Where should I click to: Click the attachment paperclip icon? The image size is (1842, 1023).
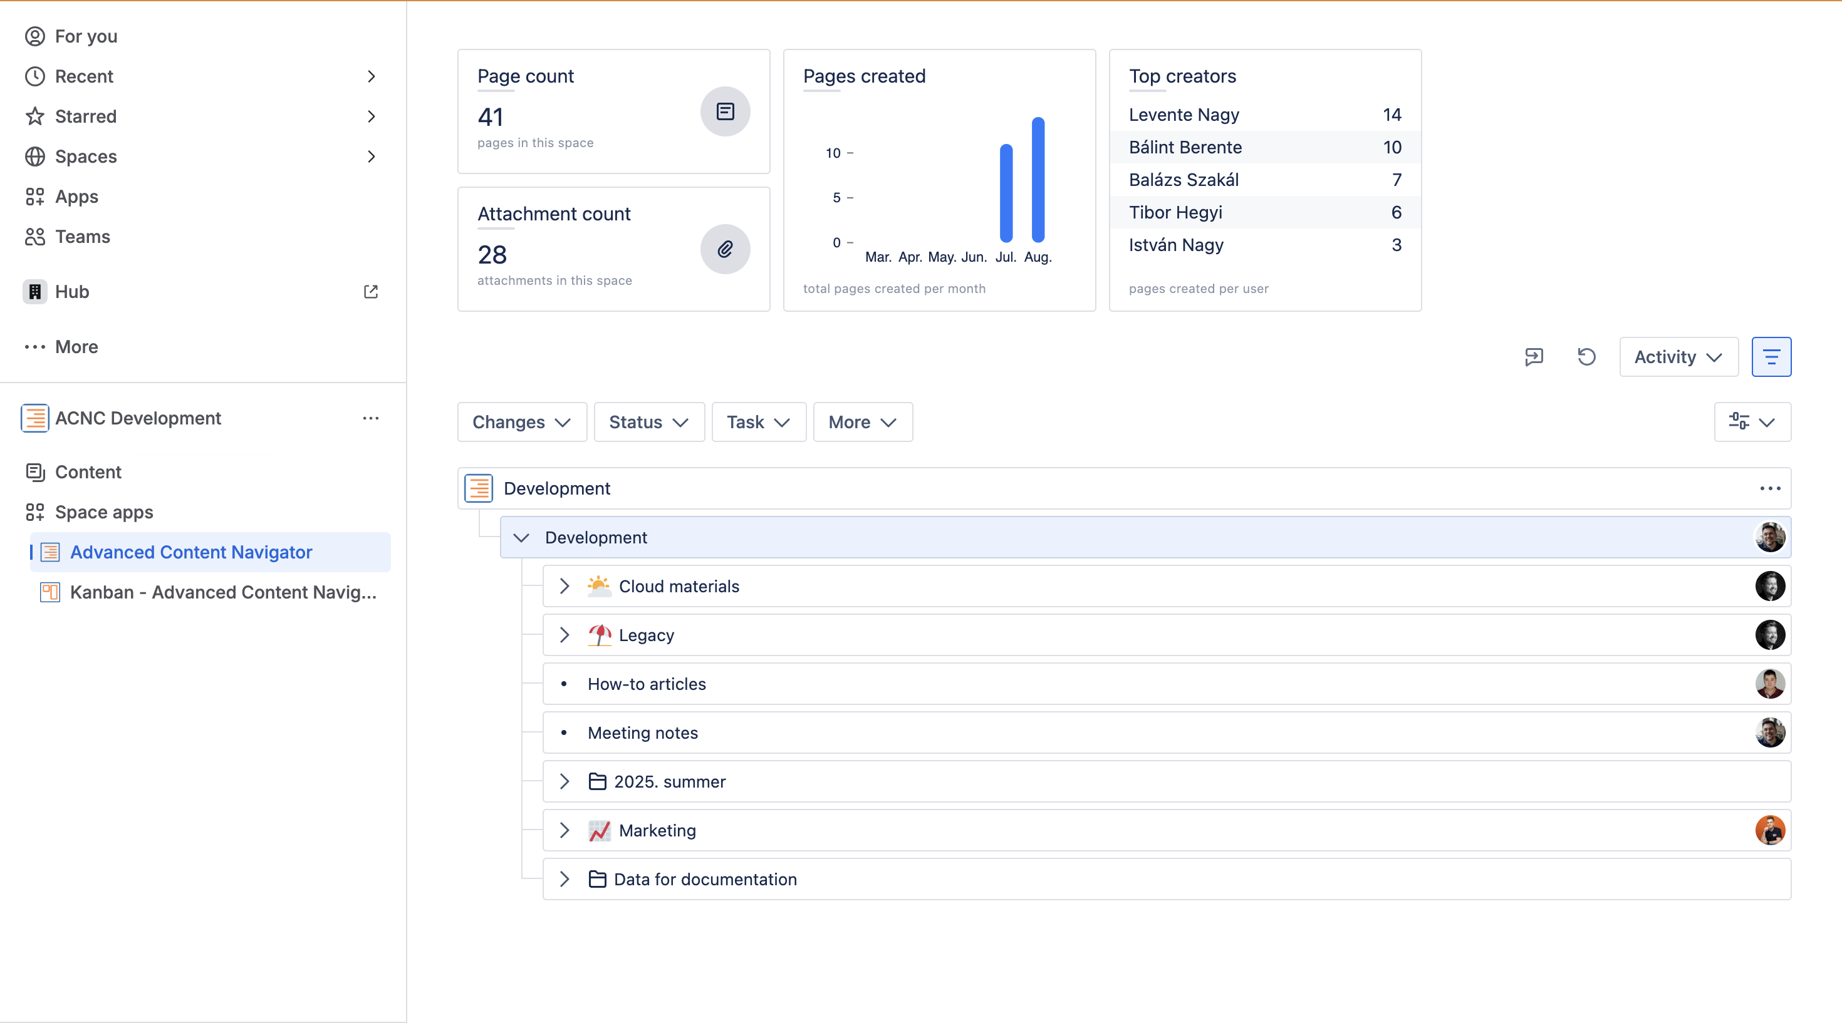pyautogui.click(x=725, y=249)
